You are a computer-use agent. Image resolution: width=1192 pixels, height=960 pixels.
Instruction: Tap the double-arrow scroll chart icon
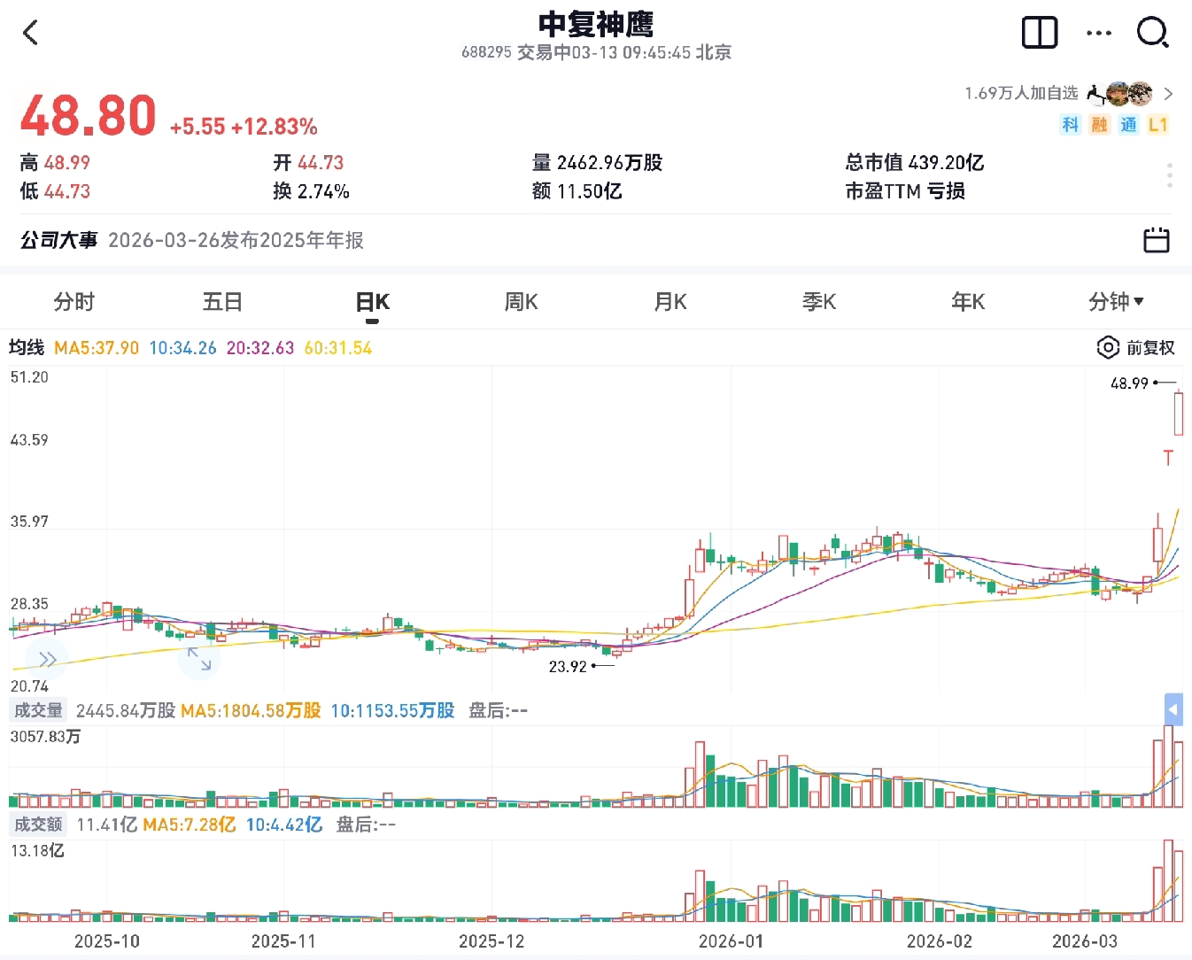[x=47, y=659]
